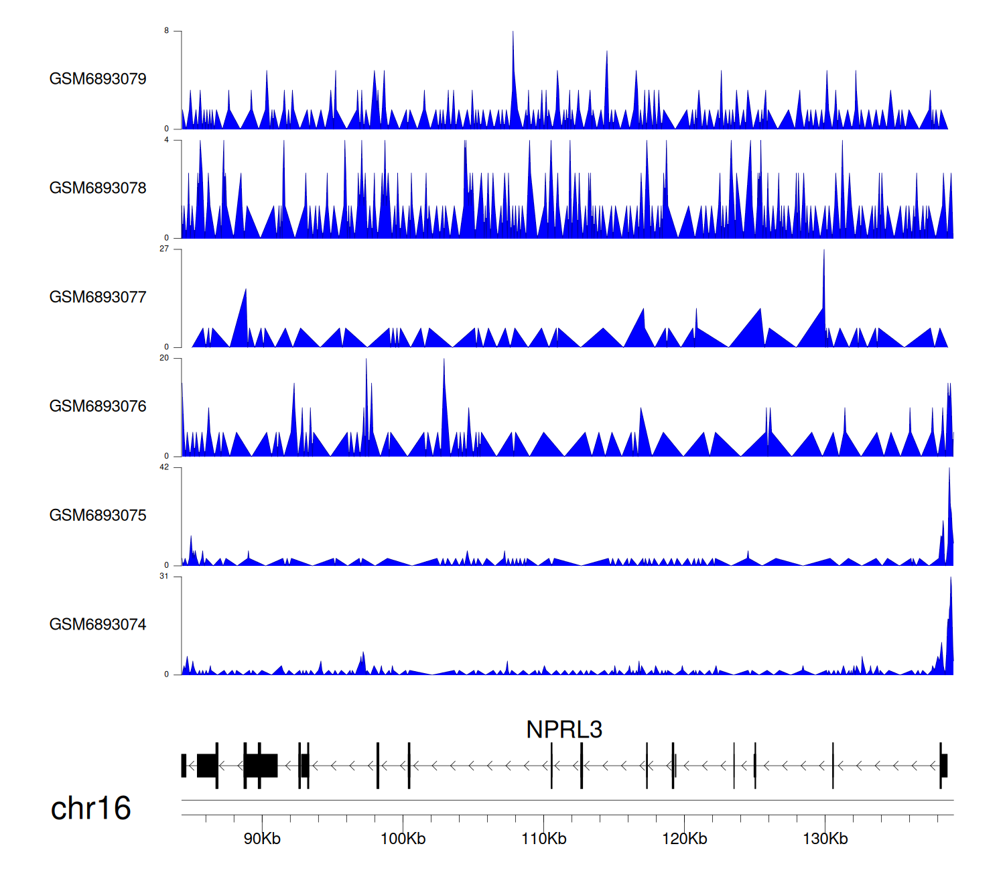Click the 110Kb axis tick label

543,839
